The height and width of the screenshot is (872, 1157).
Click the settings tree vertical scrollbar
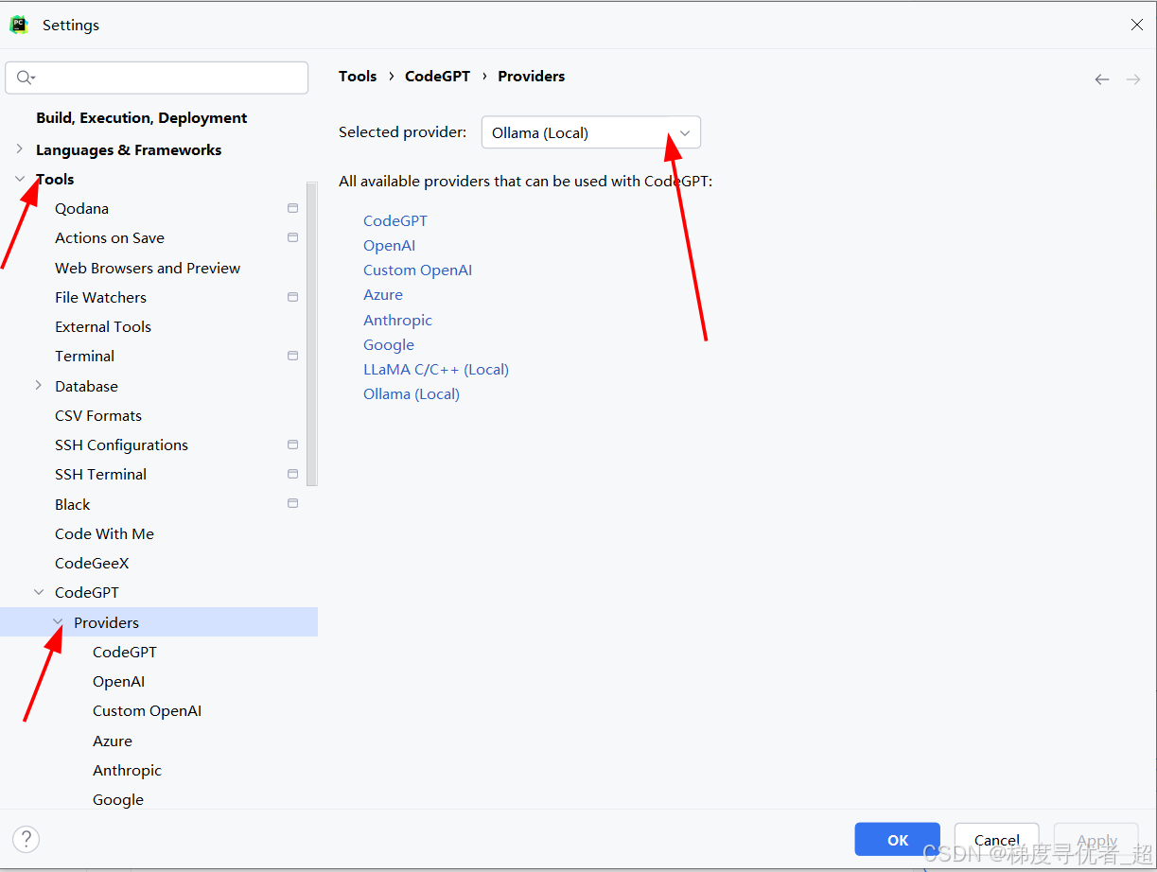click(x=312, y=334)
